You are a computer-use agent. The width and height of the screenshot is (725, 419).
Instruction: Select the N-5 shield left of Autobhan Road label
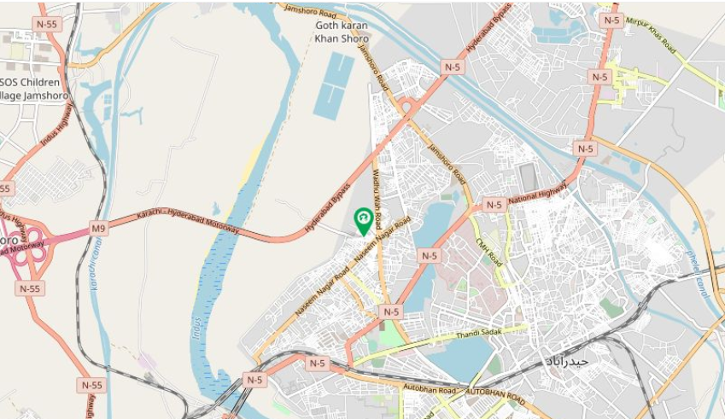[317, 364]
